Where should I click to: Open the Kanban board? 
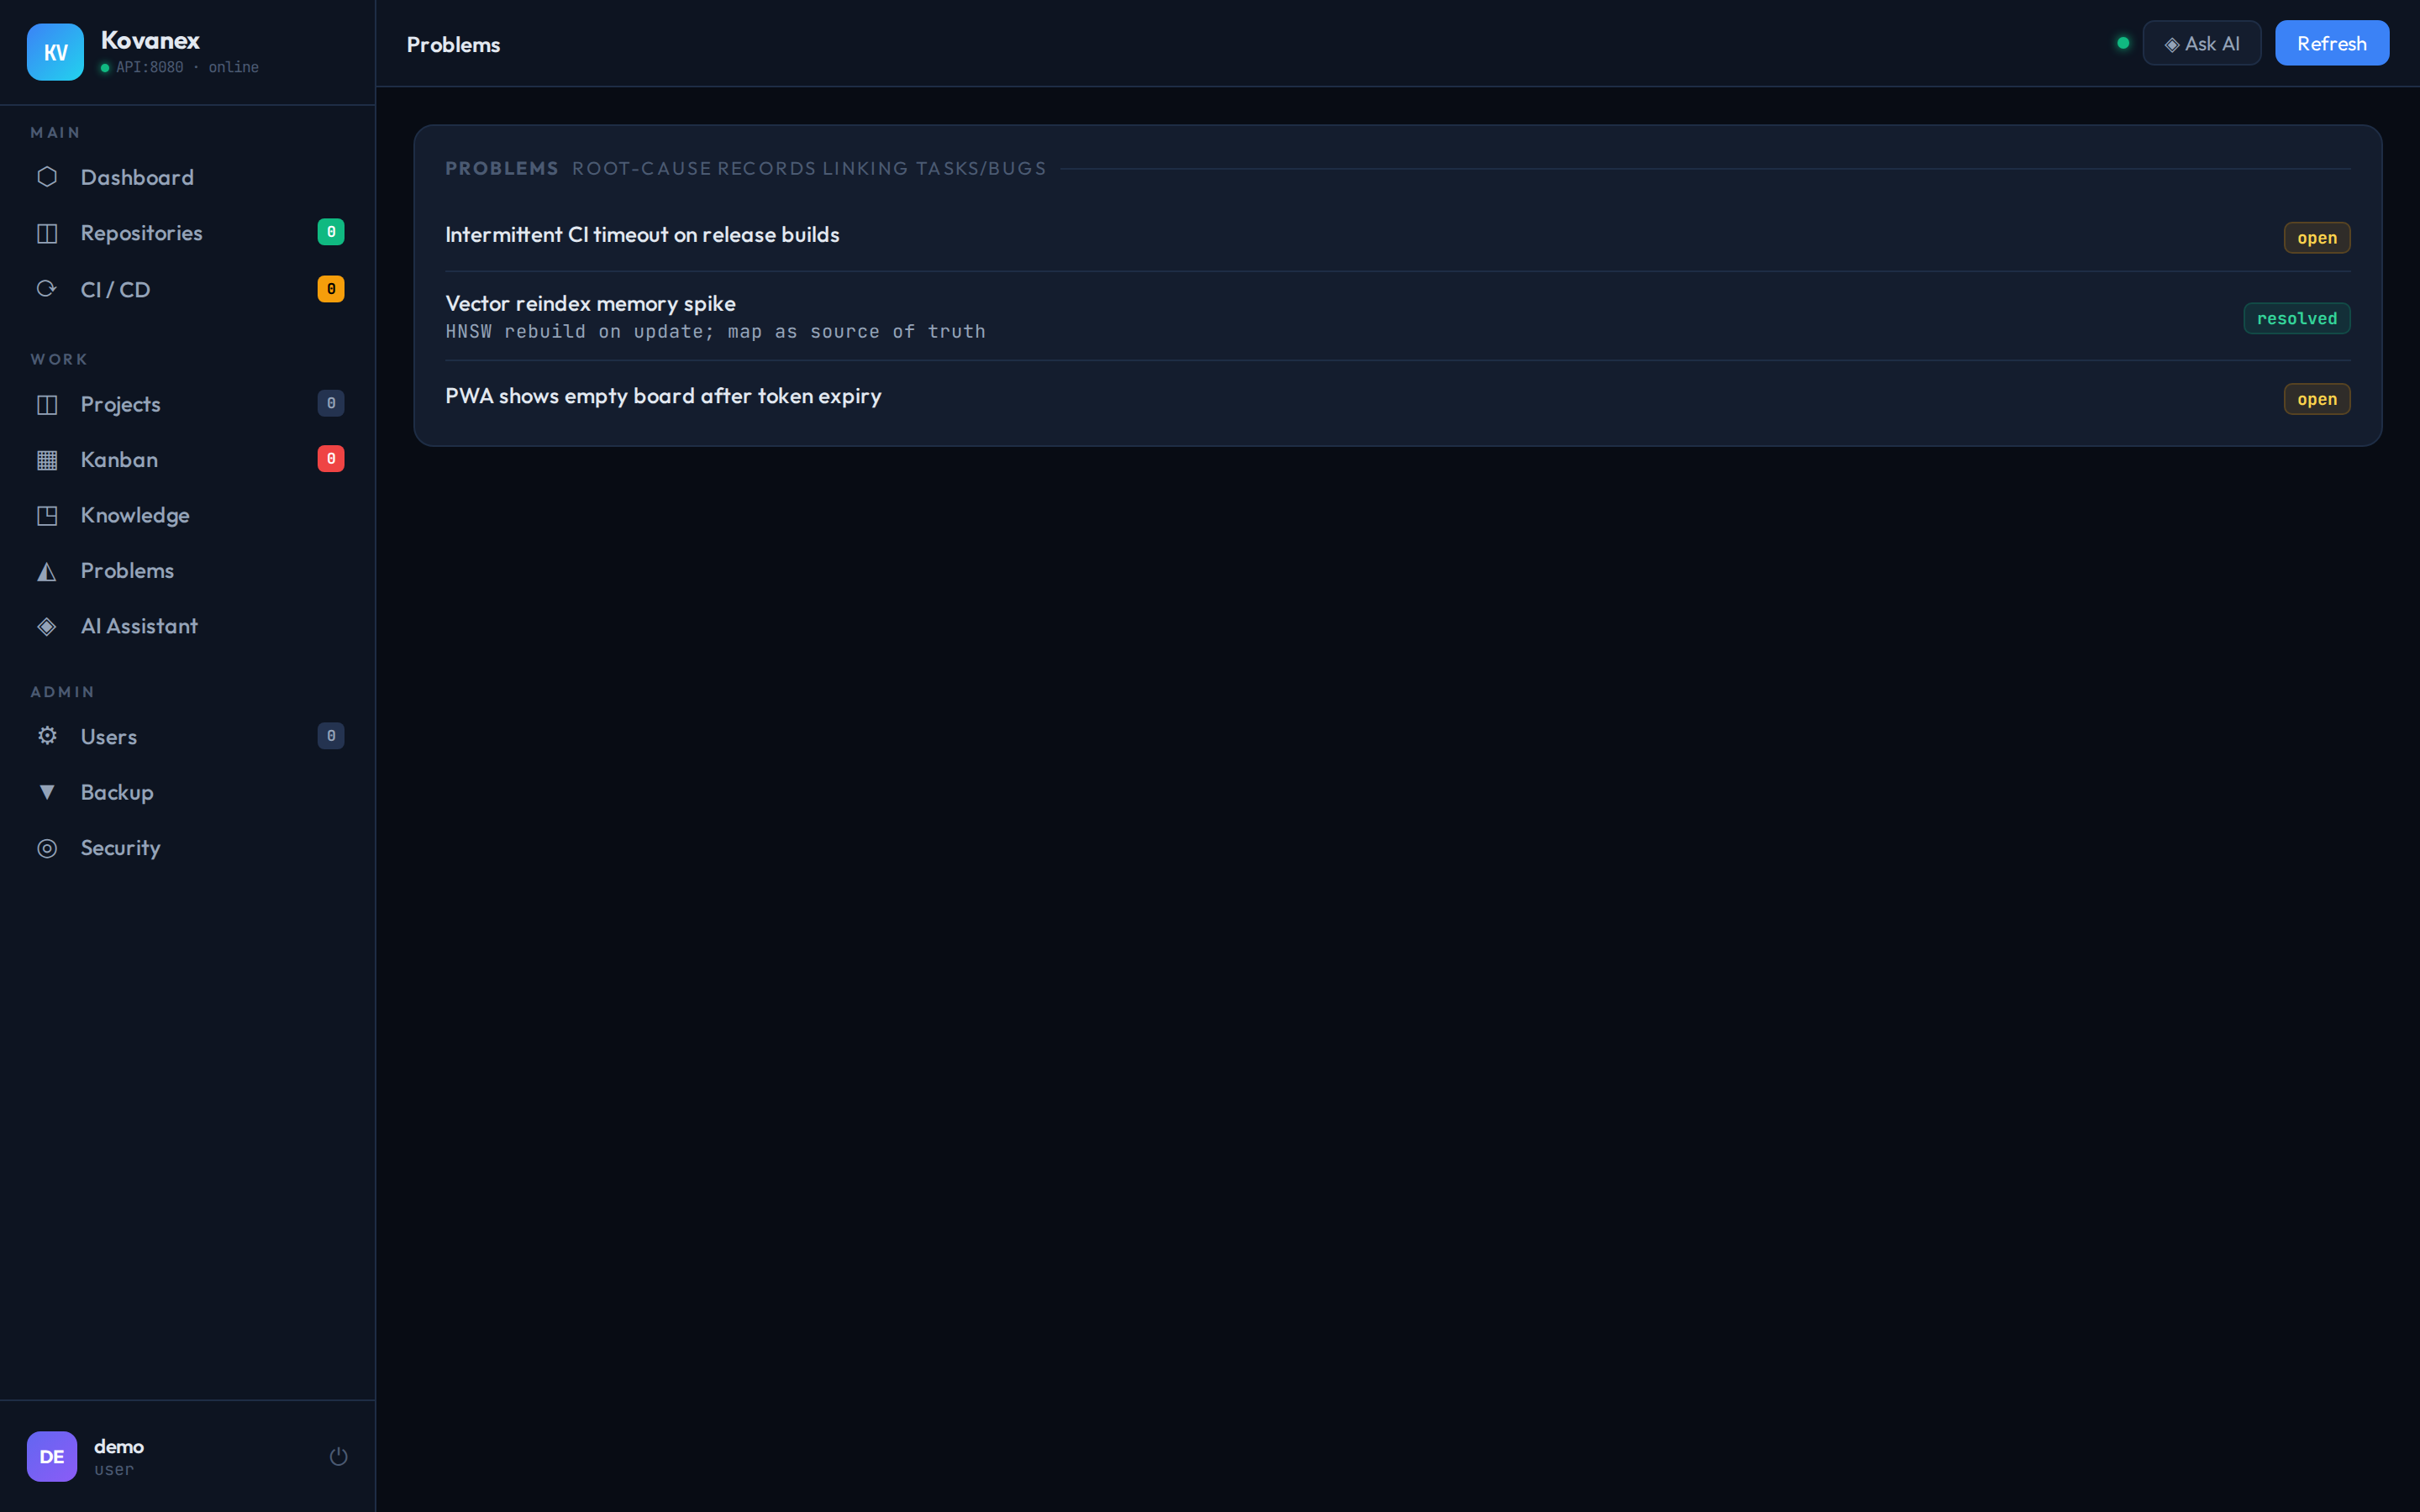(187, 460)
